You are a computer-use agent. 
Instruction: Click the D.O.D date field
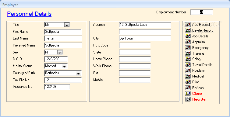coord(56,59)
